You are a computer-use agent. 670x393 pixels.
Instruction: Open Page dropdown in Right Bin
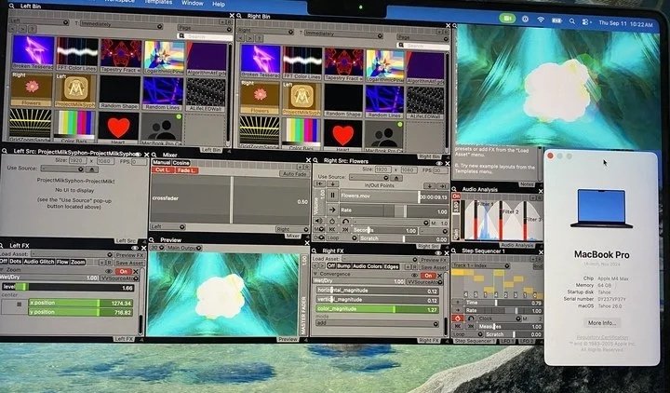[x=422, y=37]
